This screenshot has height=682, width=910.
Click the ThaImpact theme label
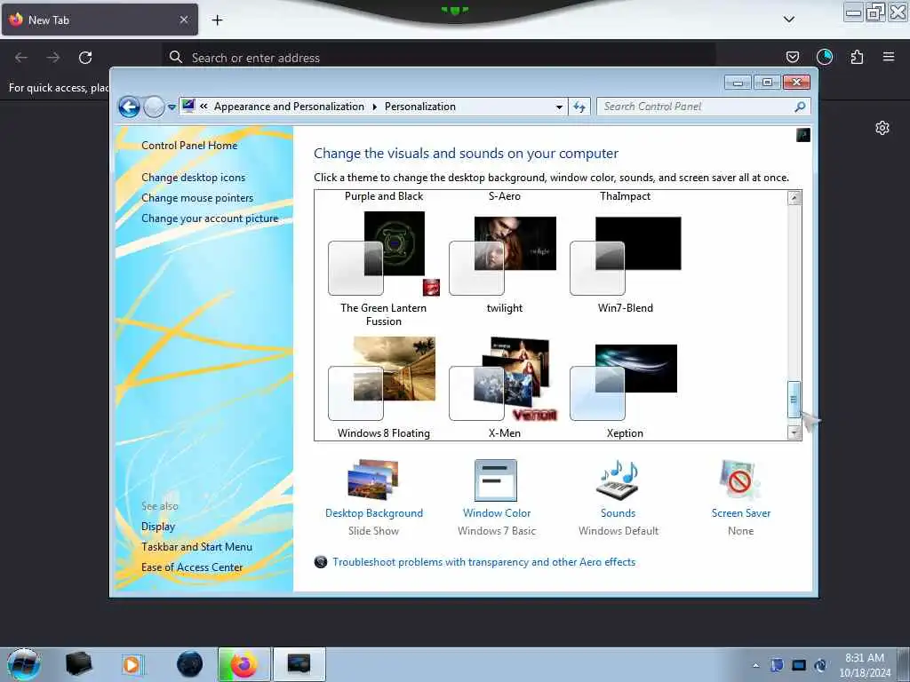coord(625,196)
